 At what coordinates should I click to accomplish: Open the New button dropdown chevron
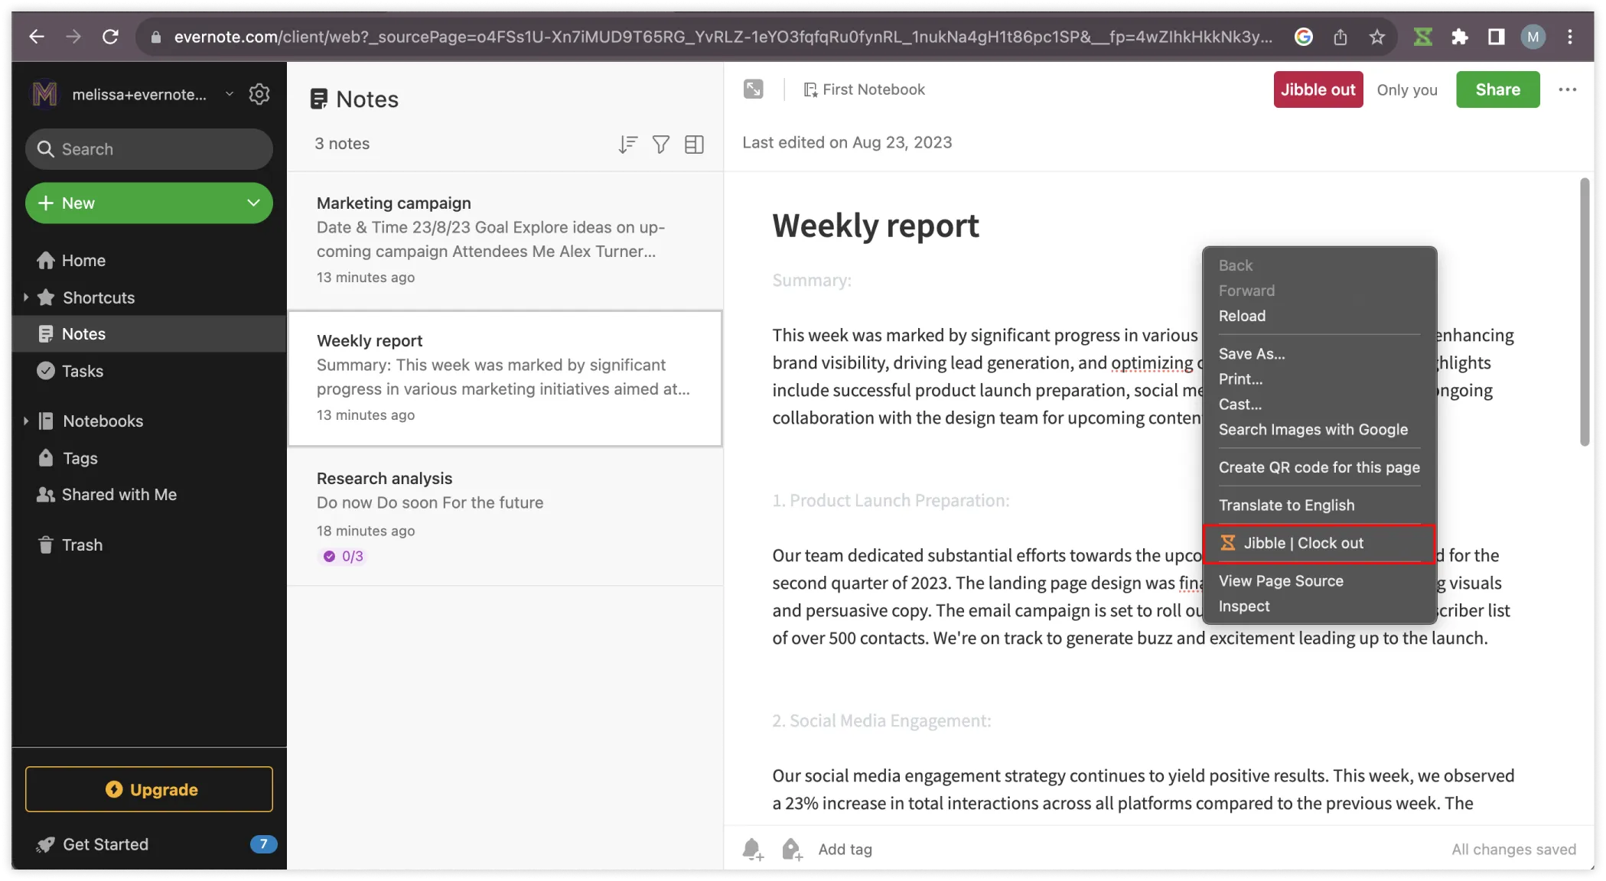click(x=253, y=203)
